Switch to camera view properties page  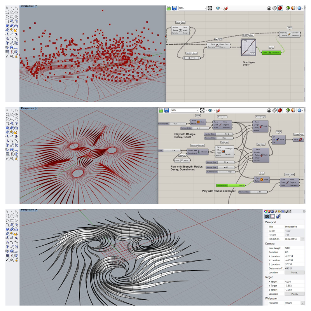(x=267, y=217)
